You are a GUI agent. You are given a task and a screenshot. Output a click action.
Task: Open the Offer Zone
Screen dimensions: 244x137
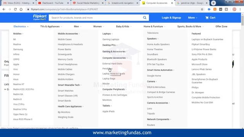point(221,27)
